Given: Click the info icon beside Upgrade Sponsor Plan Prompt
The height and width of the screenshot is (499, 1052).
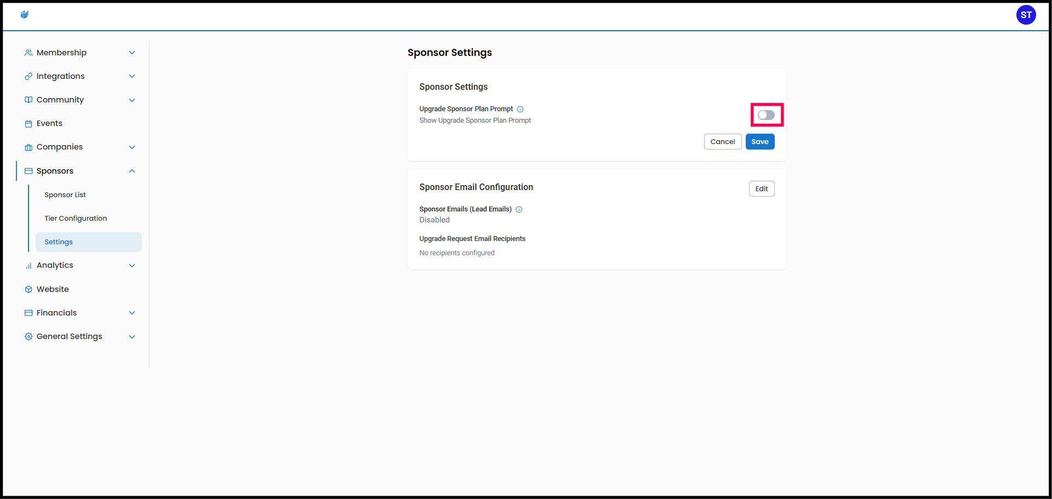Looking at the screenshot, I should point(520,109).
